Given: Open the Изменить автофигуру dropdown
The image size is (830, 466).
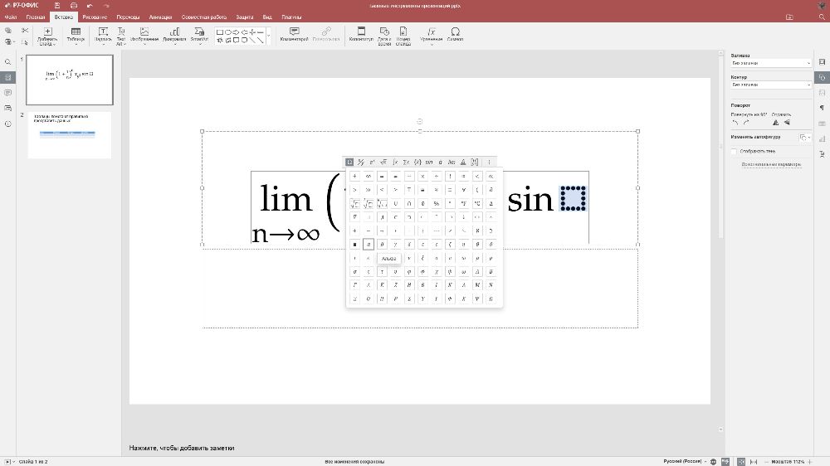Looking at the screenshot, I should (805, 138).
